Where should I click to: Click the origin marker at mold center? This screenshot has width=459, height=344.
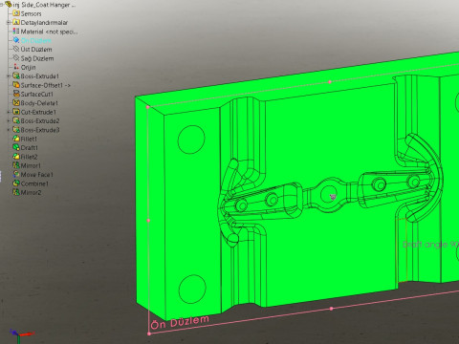click(333, 197)
